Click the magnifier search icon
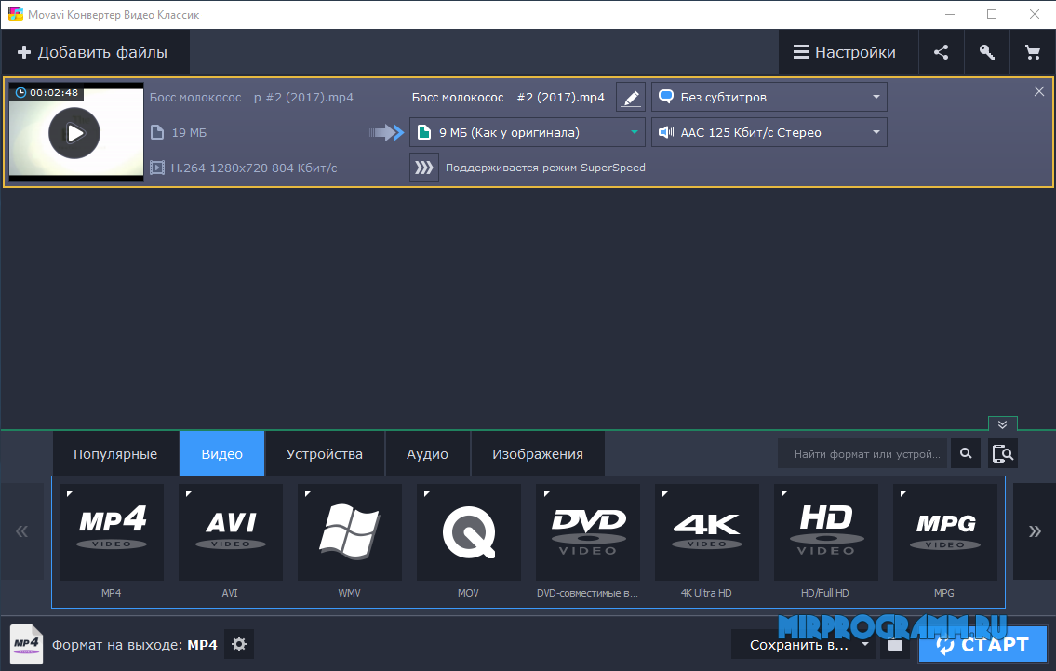 click(x=966, y=454)
